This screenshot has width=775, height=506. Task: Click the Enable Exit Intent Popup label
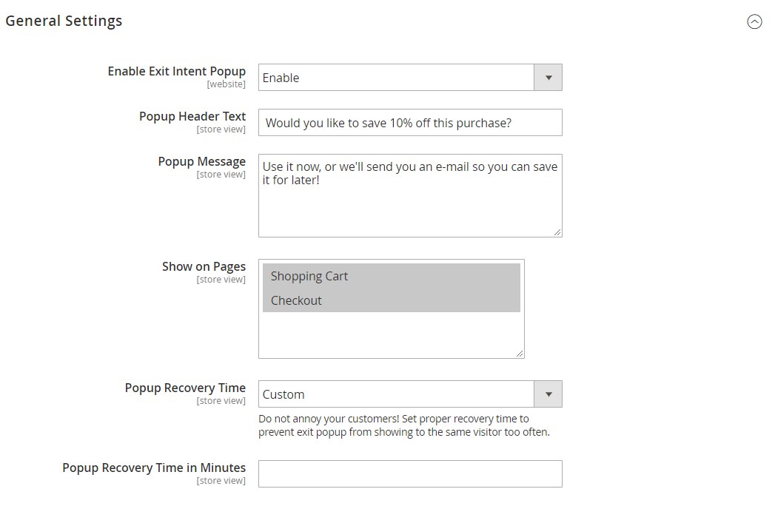coord(176,71)
